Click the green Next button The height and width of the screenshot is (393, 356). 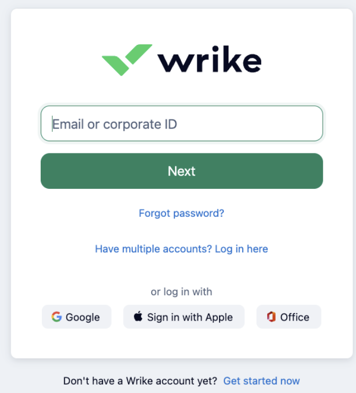click(x=182, y=171)
